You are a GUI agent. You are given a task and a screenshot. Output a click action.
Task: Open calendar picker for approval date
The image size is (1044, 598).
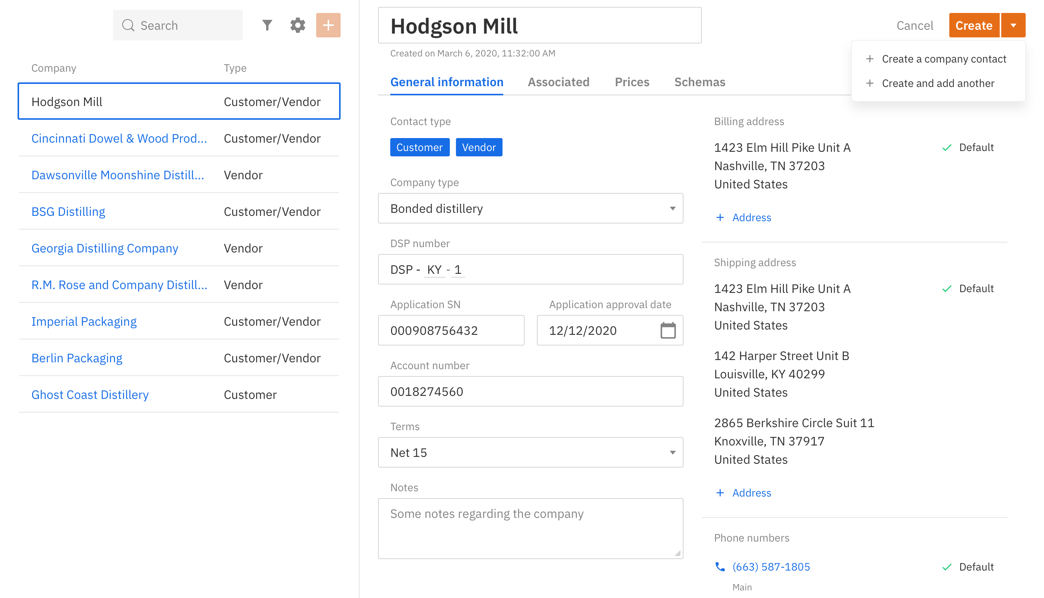(668, 331)
